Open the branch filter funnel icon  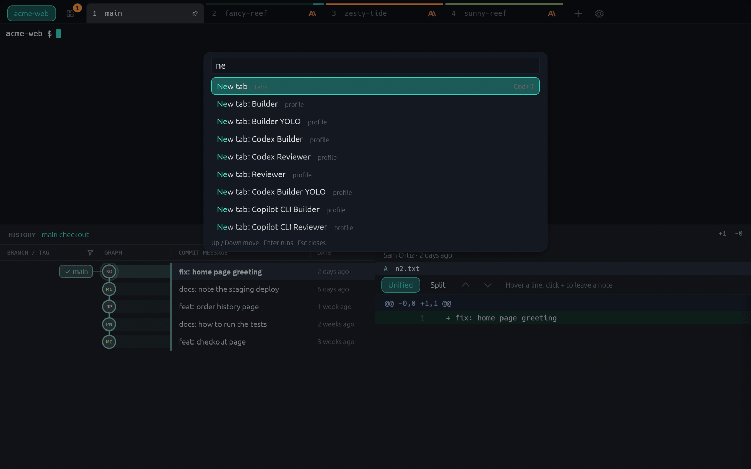click(90, 253)
